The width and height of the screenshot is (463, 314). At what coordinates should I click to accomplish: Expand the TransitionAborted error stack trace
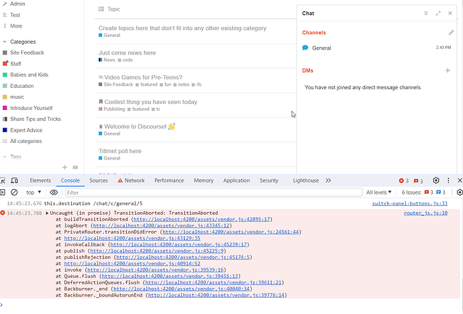coord(47,213)
